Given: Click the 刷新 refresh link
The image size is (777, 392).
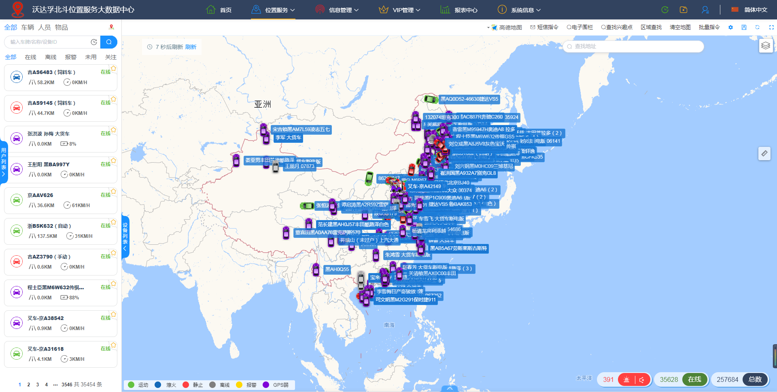Looking at the screenshot, I should (191, 47).
